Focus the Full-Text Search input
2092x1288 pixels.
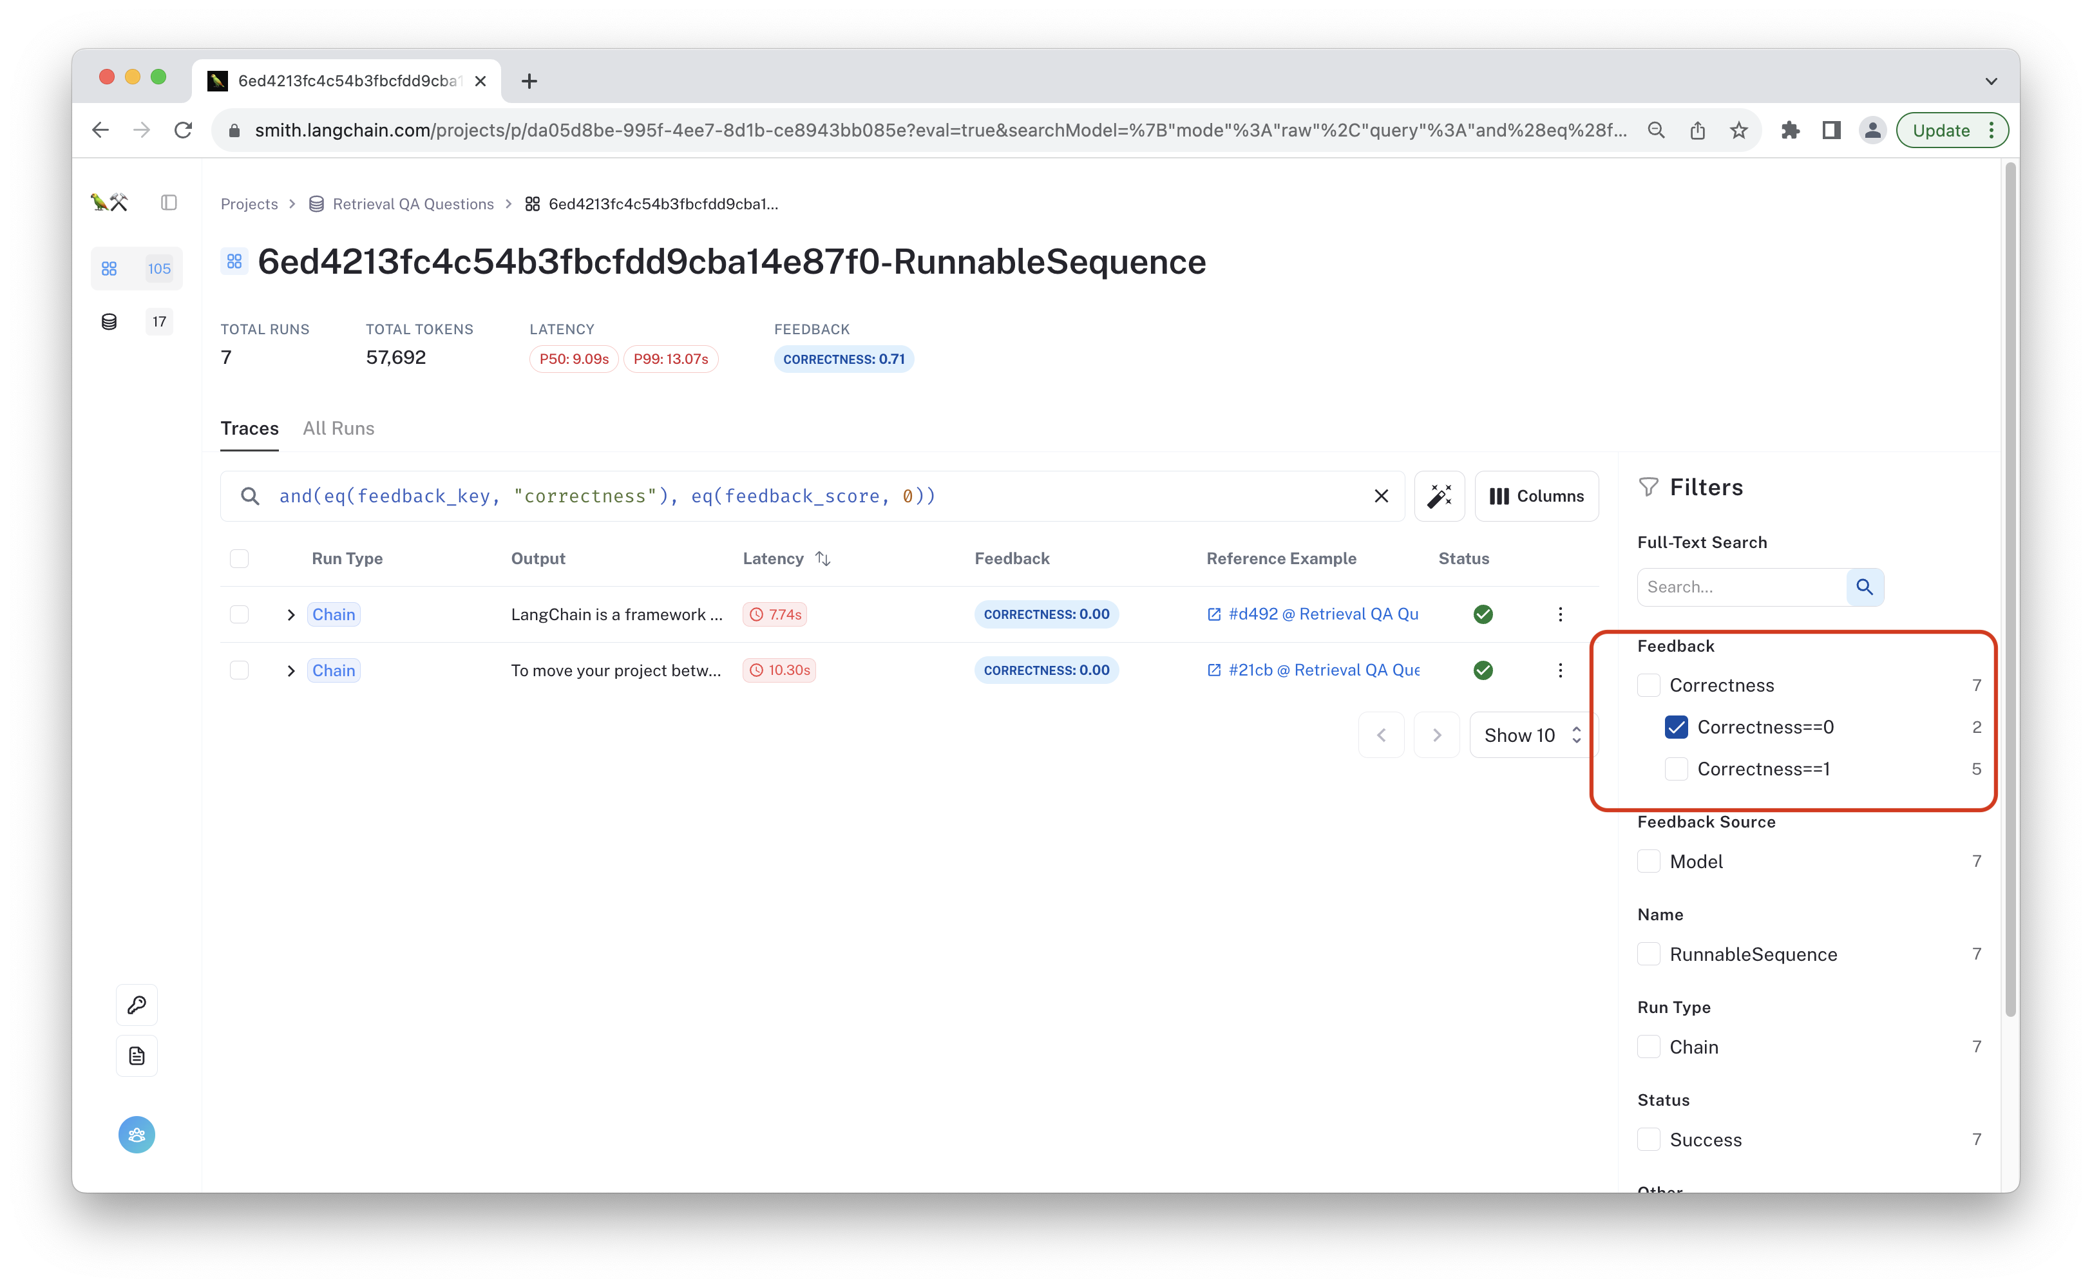(1742, 587)
